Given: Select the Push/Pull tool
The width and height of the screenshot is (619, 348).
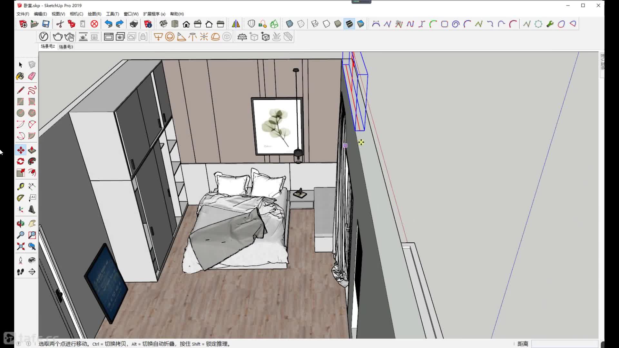Looking at the screenshot, I should click(x=32, y=150).
